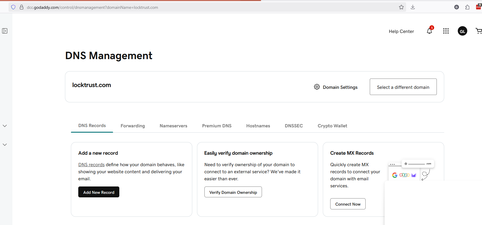Open notifications bell icon
This screenshot has width=482, height=225.
pyautogui.click(x=430, y=31)
